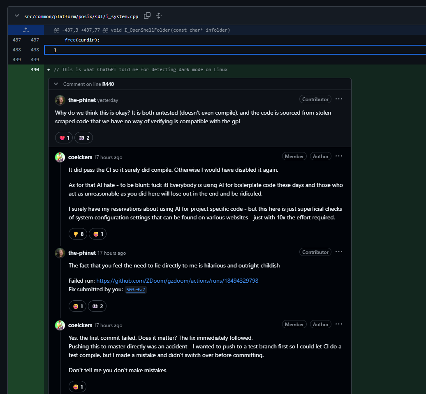This screenshot has height=394, width=426.
Task: Open the-phinet profile on the Failed run reply
Action: pos(82,253)
